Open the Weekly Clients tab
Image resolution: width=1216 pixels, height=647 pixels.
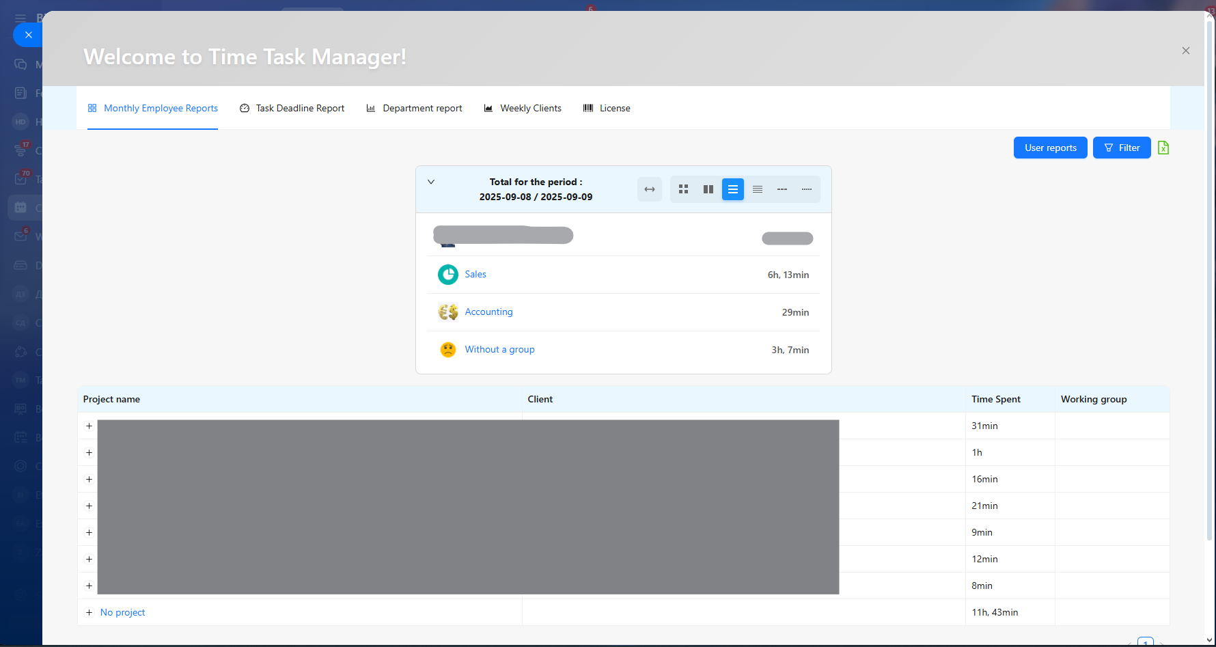(523, 108)
